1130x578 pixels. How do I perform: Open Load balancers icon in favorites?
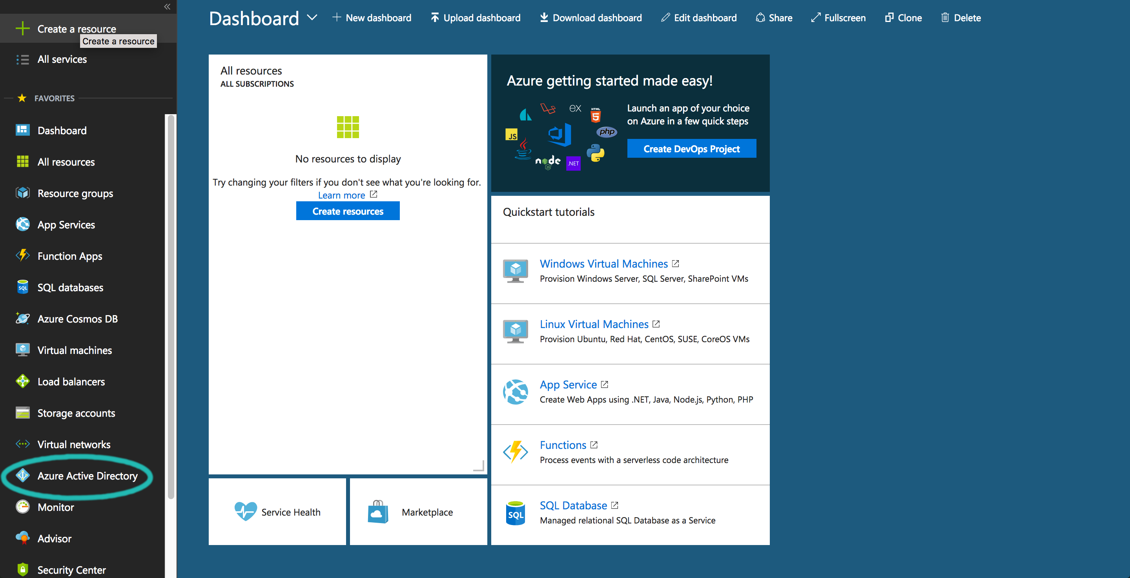point(23,381)
